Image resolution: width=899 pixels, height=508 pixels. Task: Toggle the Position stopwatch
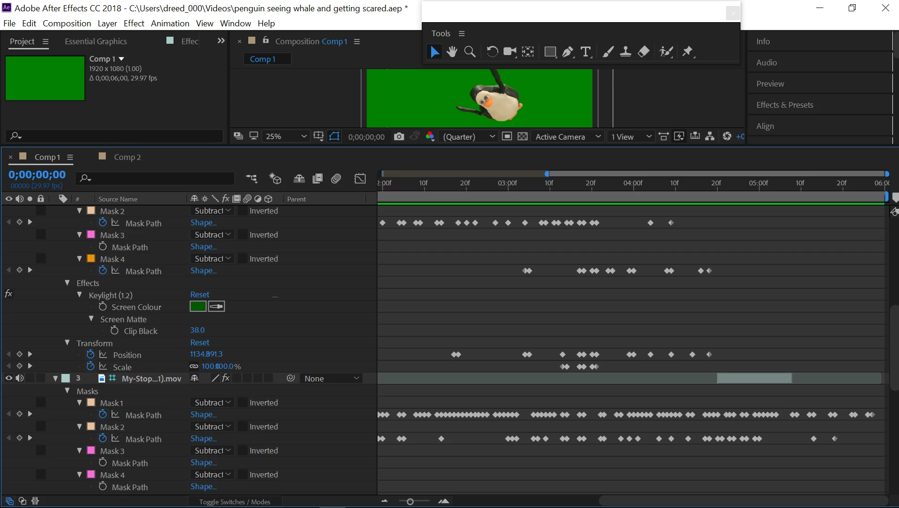(90, 355)
